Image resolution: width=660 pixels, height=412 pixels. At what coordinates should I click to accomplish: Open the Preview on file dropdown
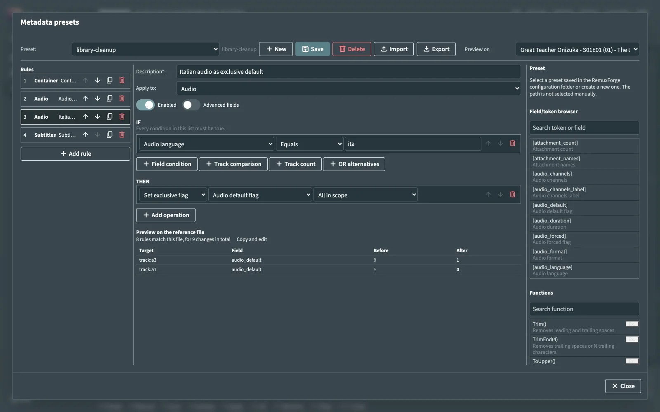click(x=577, y=49)
